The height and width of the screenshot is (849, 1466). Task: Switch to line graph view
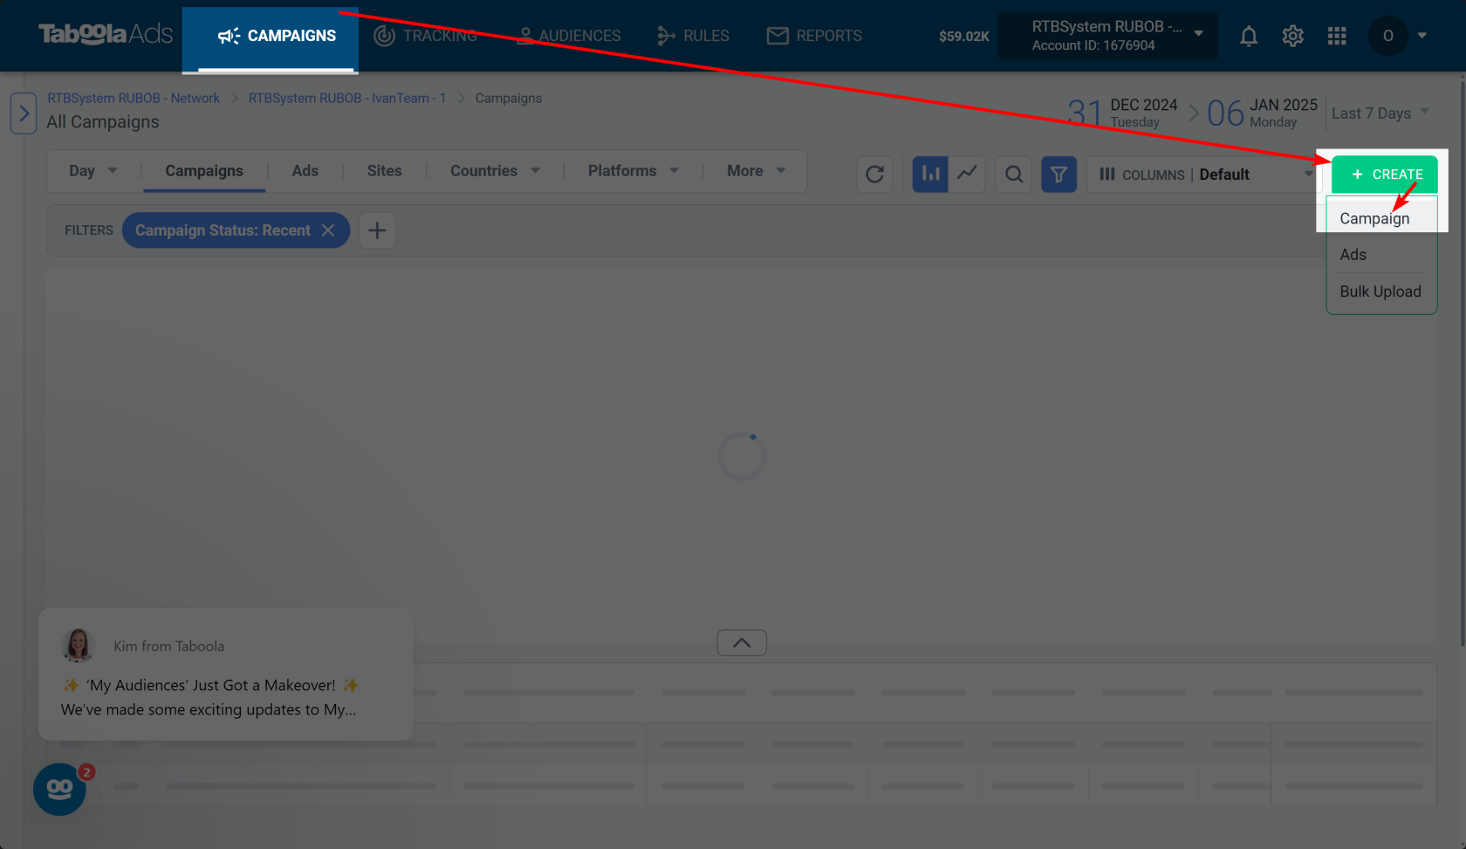tap(967, 175)
